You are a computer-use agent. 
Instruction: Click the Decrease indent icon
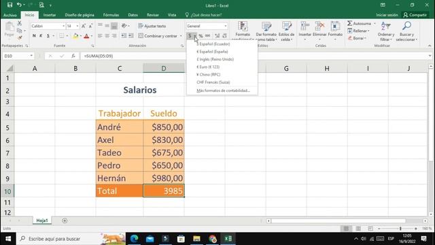click(x=124, y=36)
